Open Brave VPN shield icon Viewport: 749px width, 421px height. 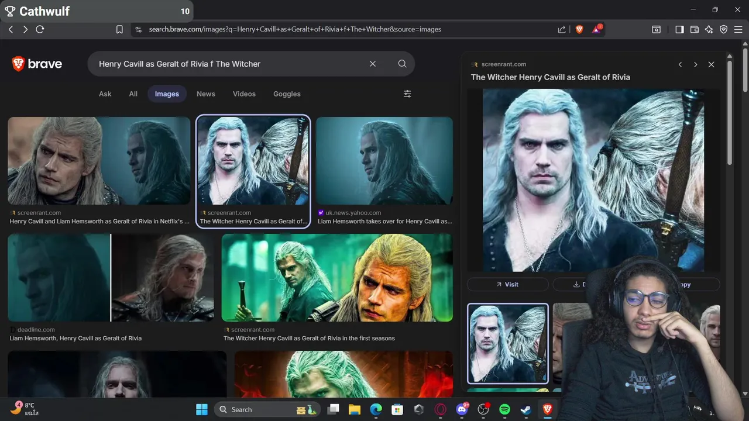point(723,29)
